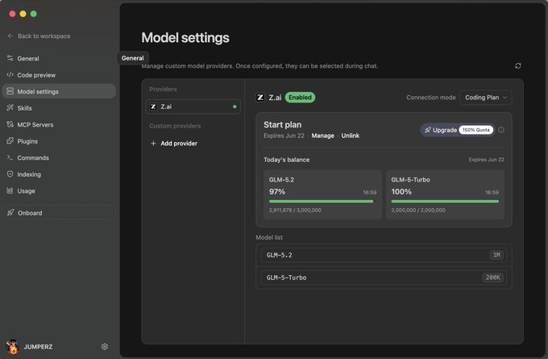Click Unlink under Start plan
This screenshot has width=548, height=359.
351,136
